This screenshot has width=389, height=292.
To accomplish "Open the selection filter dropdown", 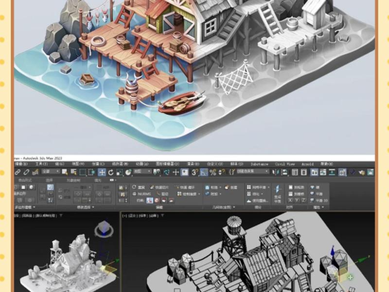I will (x=51, y=172).
